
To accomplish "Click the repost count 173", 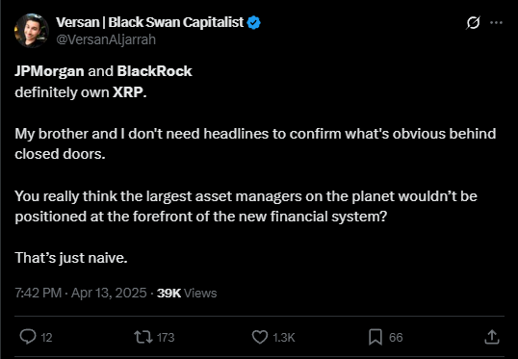I will tap(166, 338).
